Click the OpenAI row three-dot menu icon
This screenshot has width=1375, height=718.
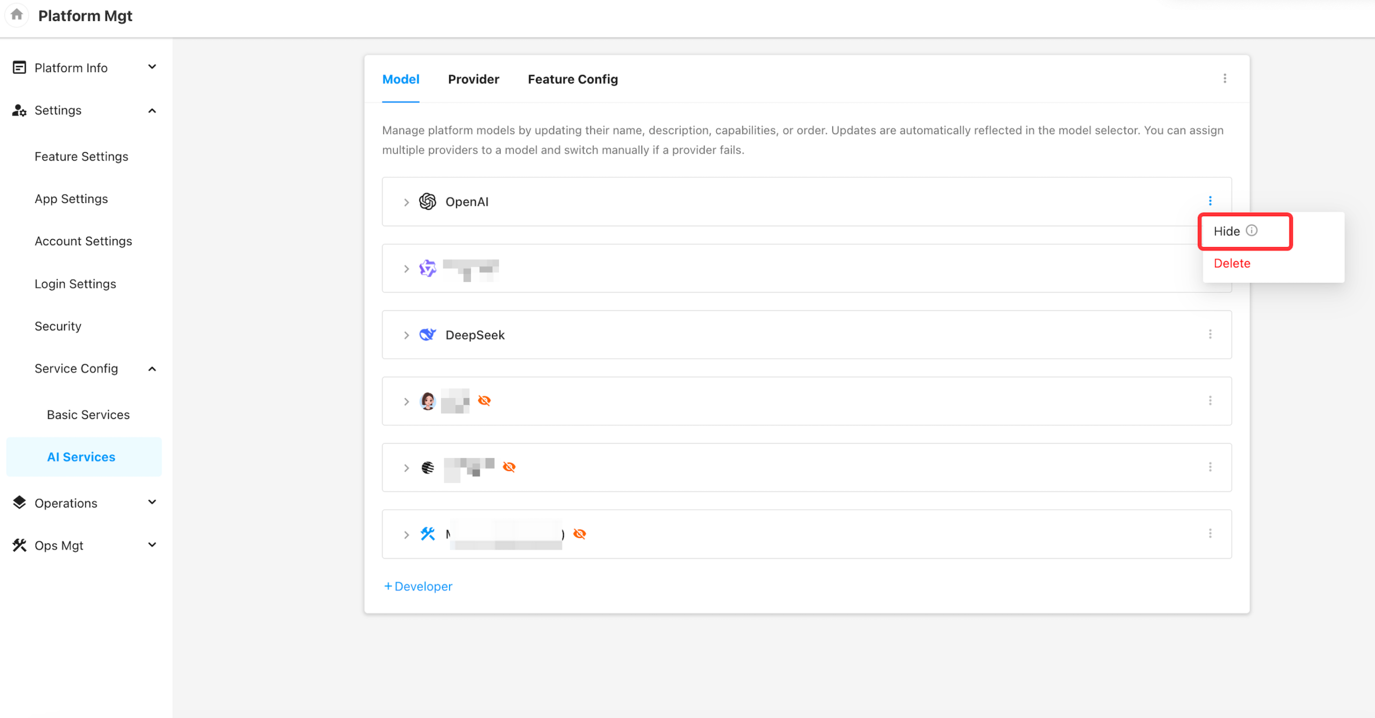1210,201
